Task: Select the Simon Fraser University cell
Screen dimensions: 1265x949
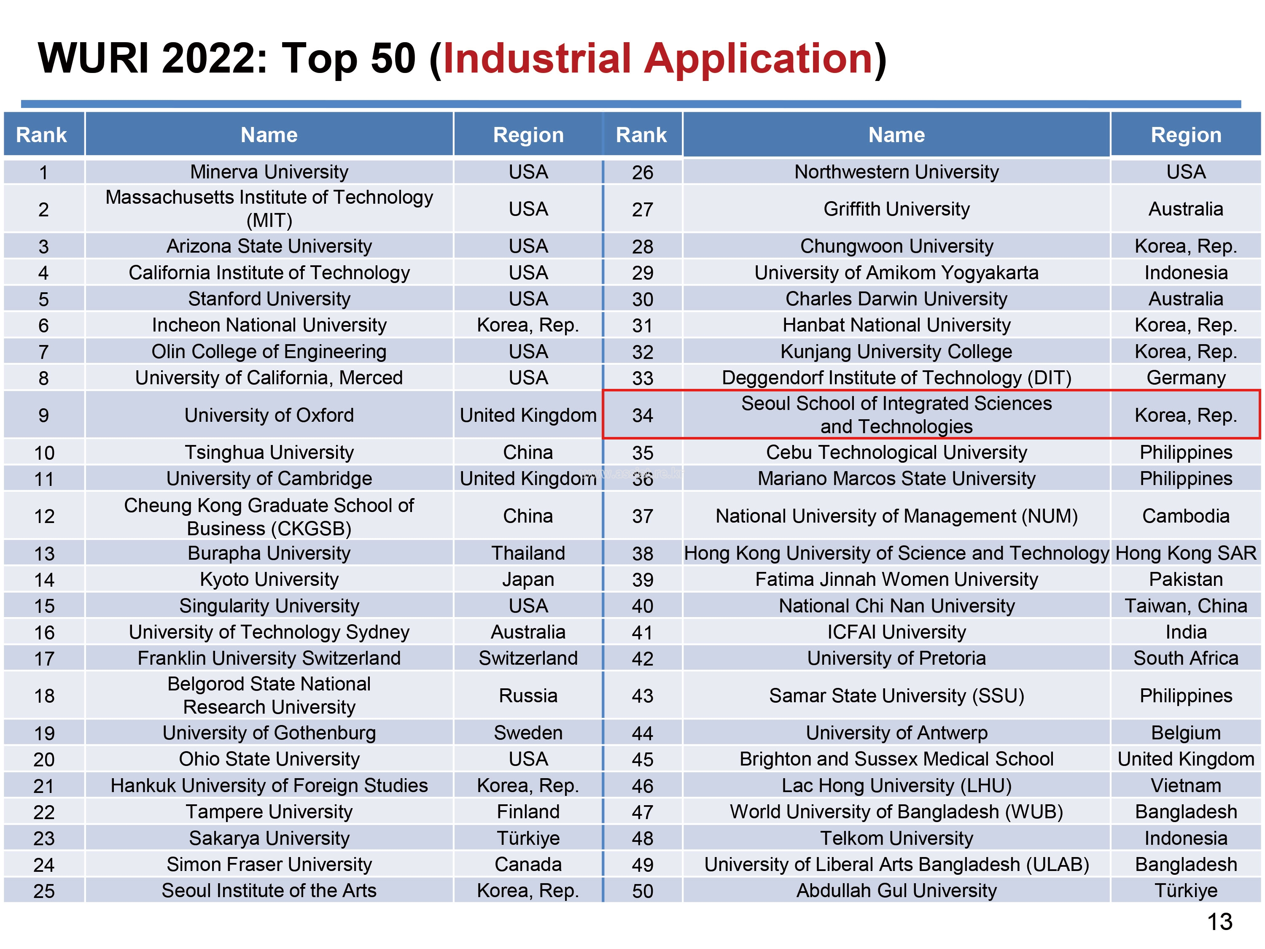Action: tap(269, 864)
